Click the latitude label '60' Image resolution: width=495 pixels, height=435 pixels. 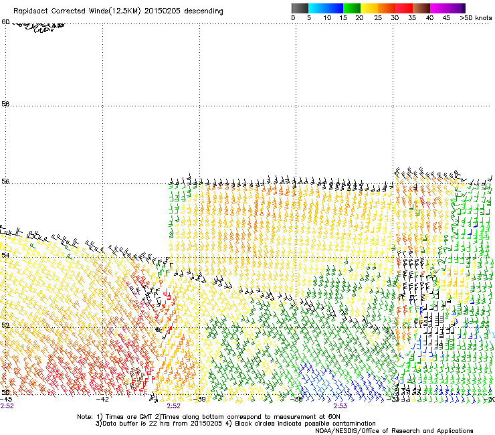5,22
